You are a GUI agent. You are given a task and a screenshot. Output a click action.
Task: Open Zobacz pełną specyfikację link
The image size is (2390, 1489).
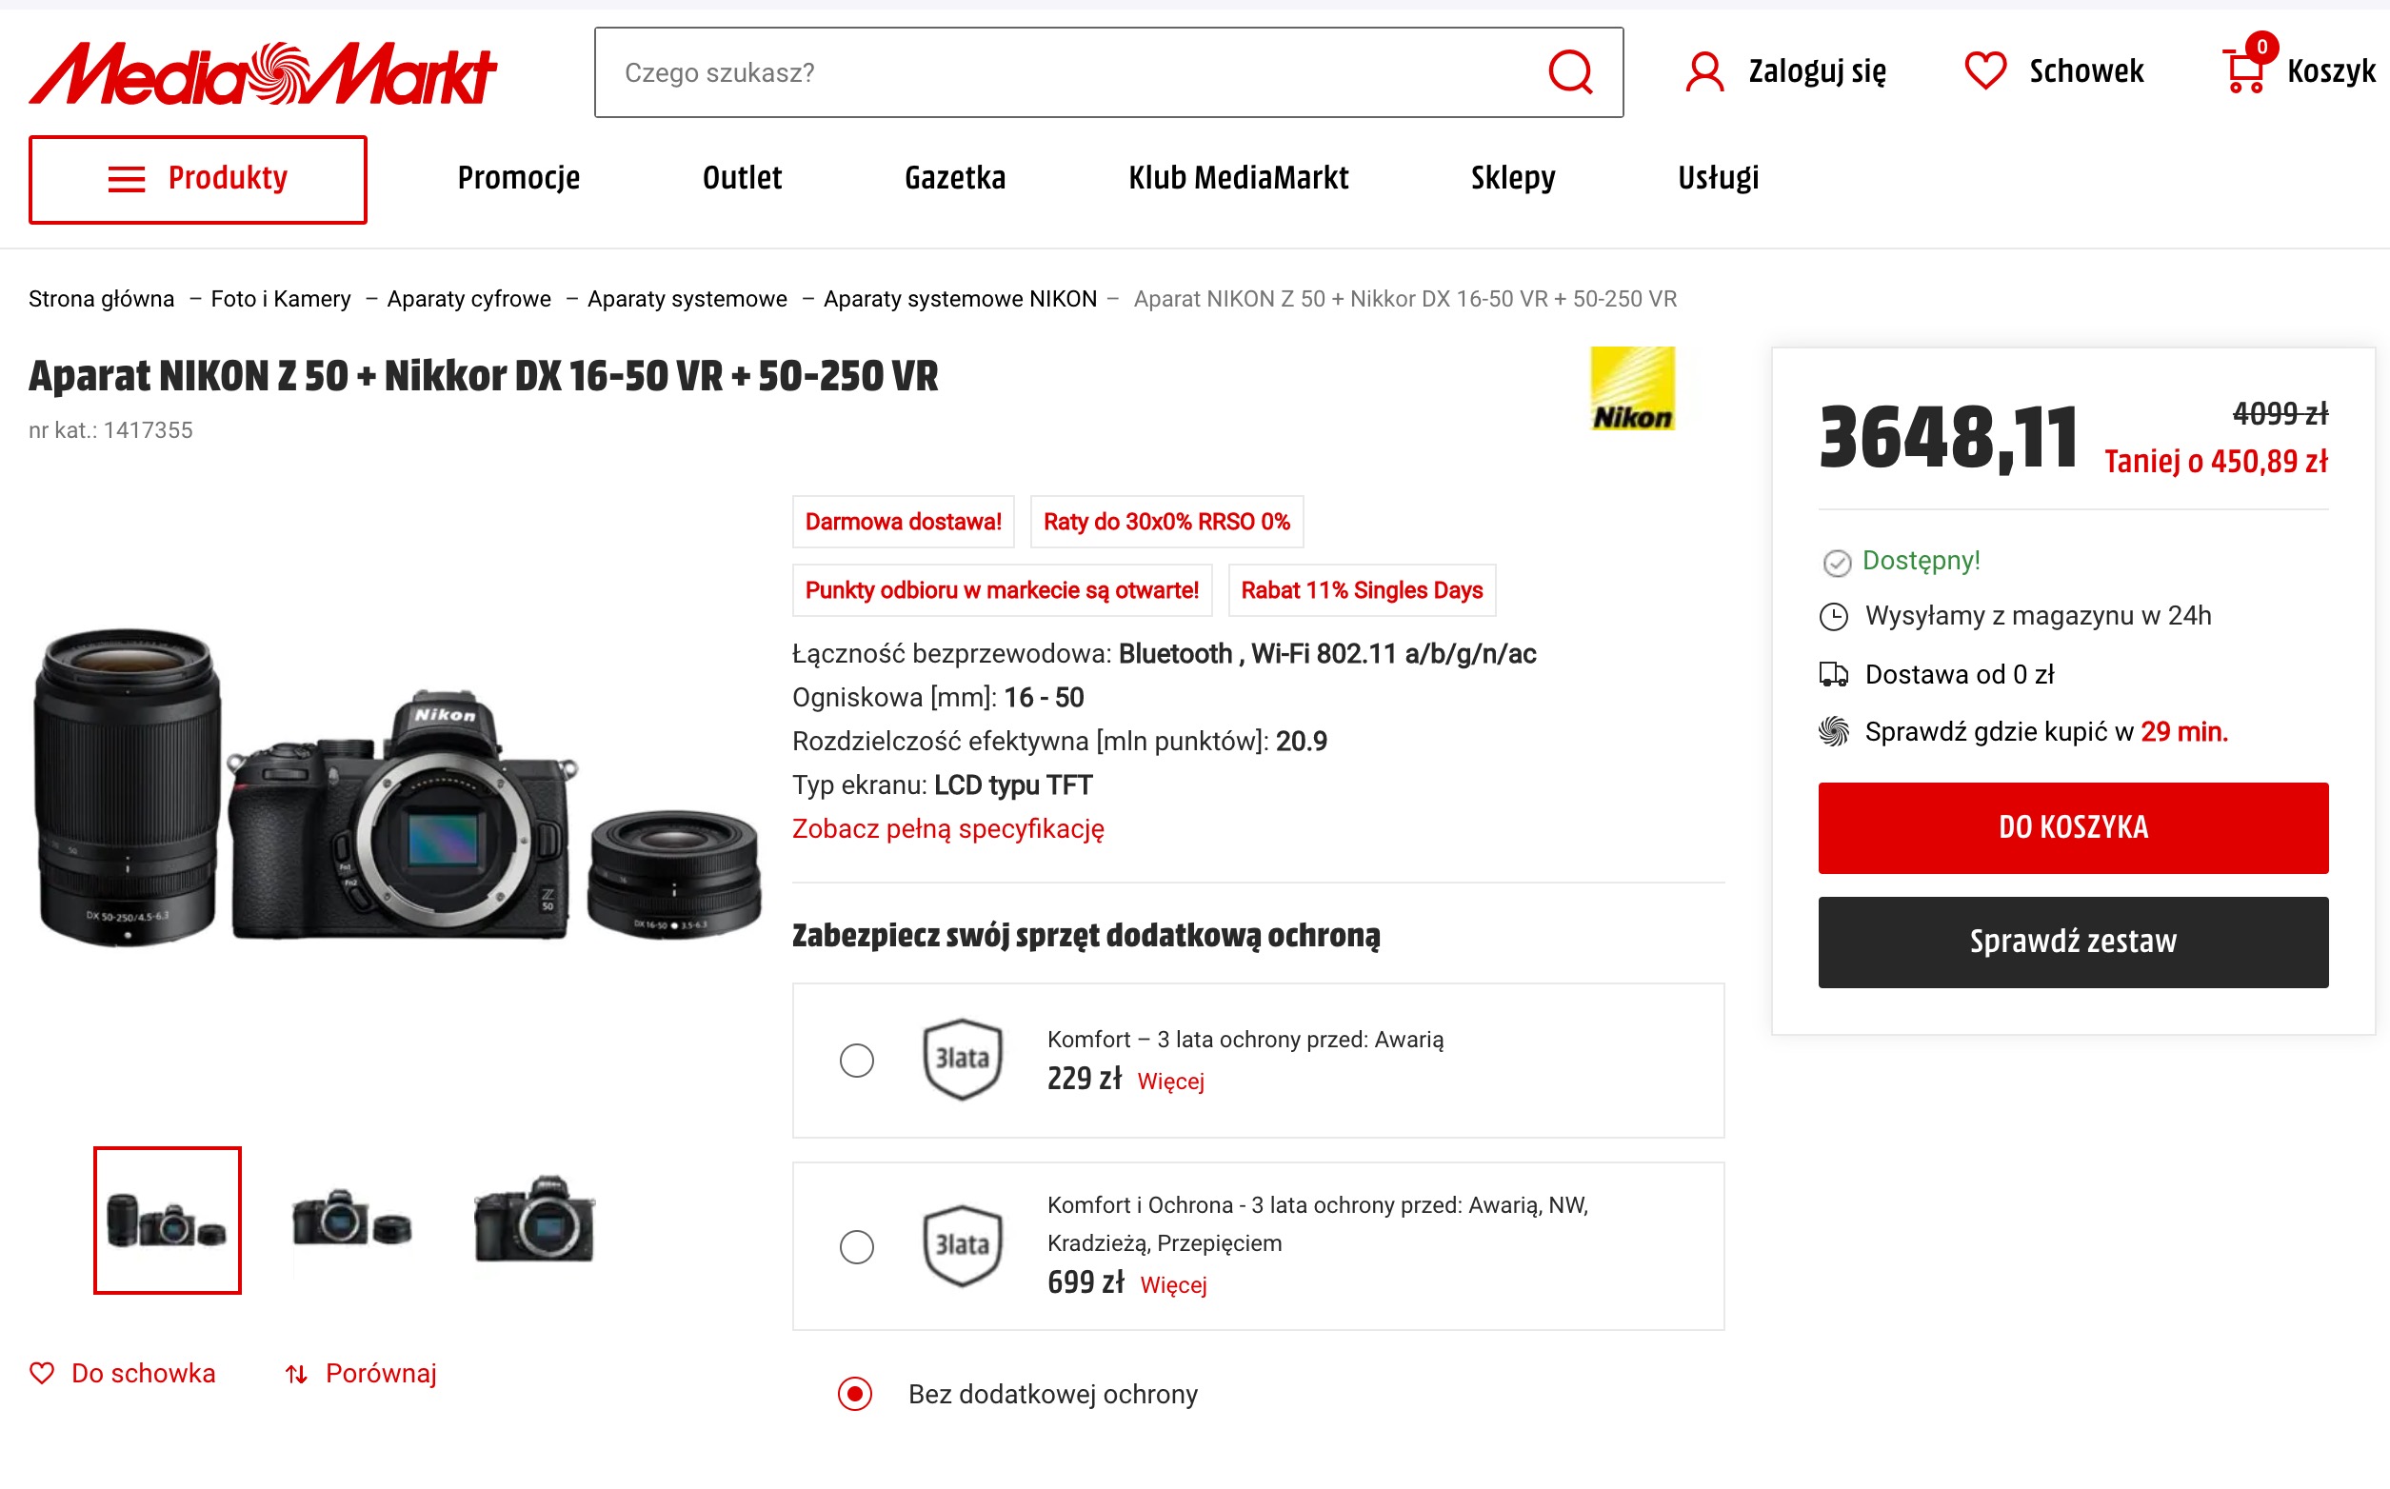(x=948, y=829)
